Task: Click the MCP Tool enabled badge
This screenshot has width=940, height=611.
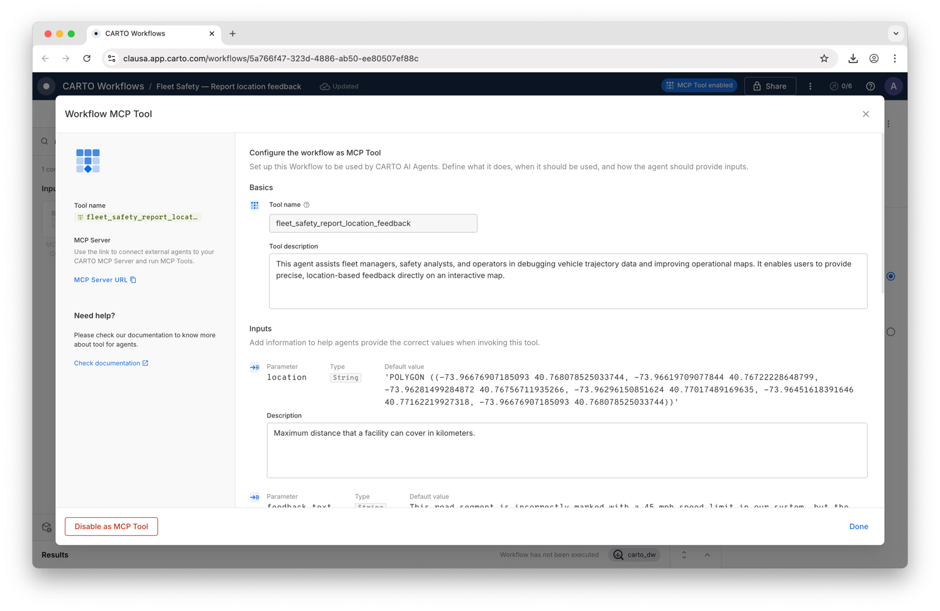Action: (699, 86)
